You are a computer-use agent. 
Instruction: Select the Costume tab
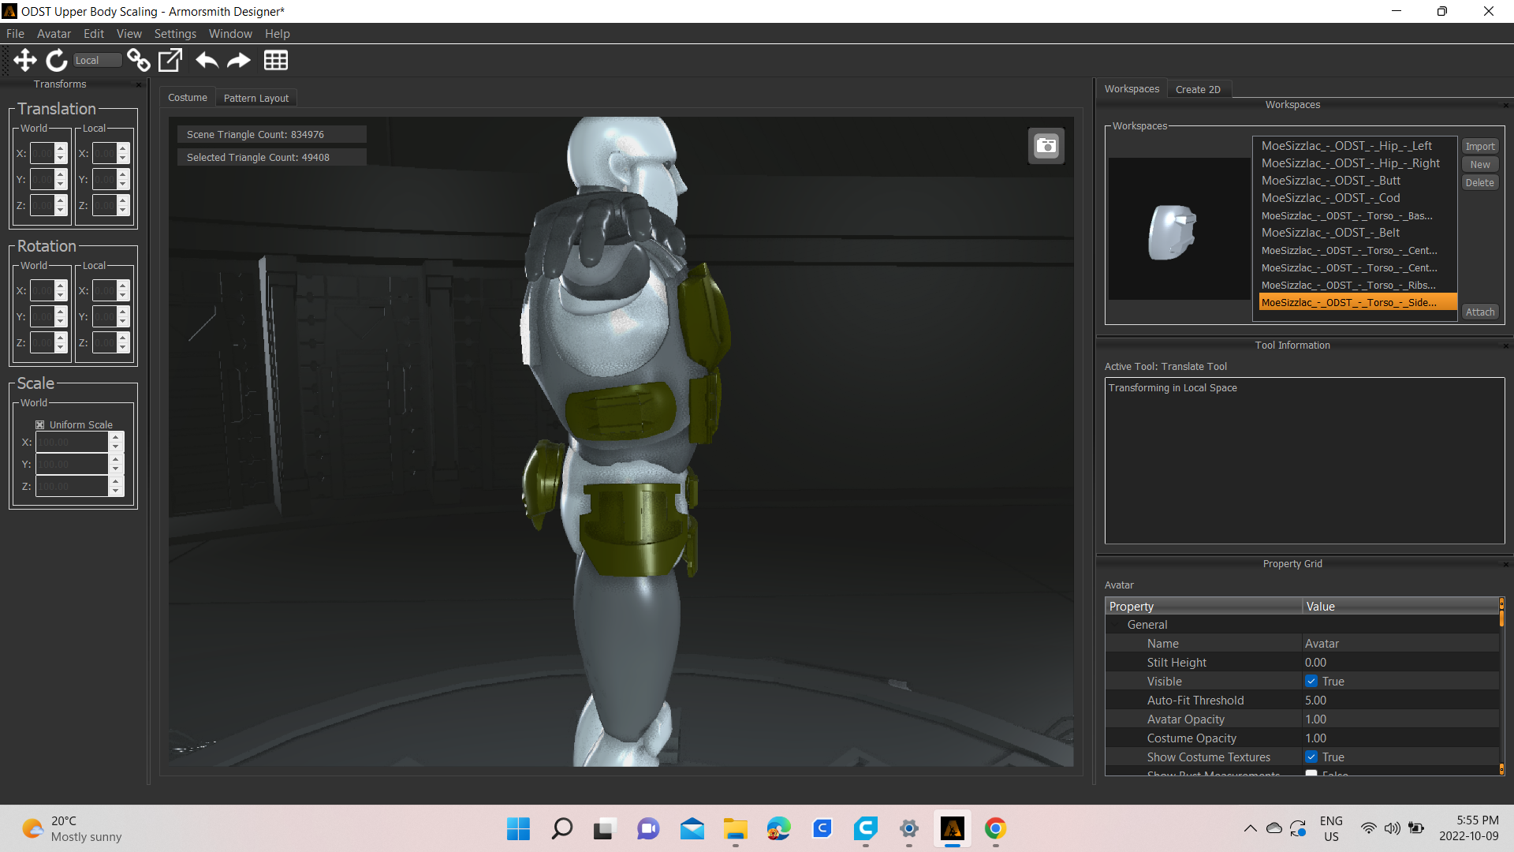click(188, 98)
